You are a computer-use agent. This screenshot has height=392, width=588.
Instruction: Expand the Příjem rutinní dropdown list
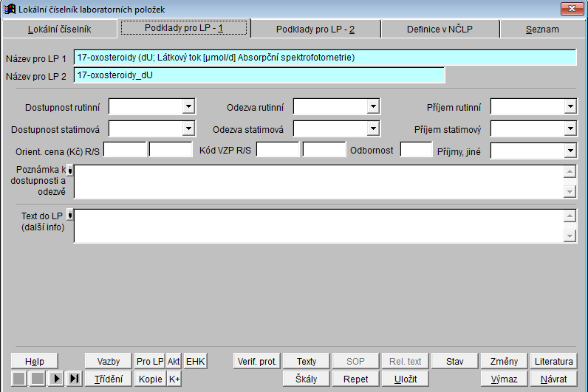click(x=570, y=107)
